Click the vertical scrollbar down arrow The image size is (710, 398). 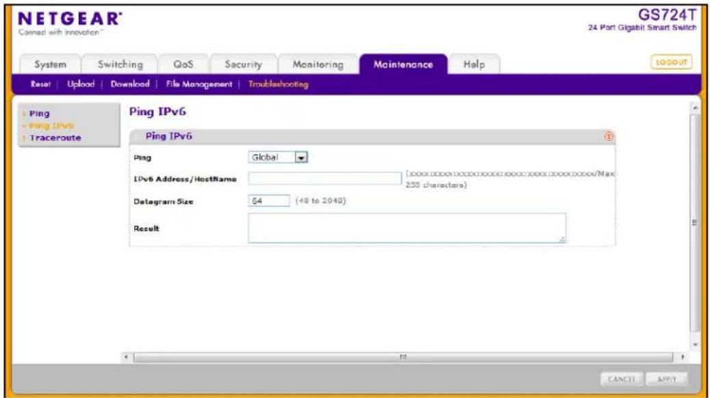(696, 345)
